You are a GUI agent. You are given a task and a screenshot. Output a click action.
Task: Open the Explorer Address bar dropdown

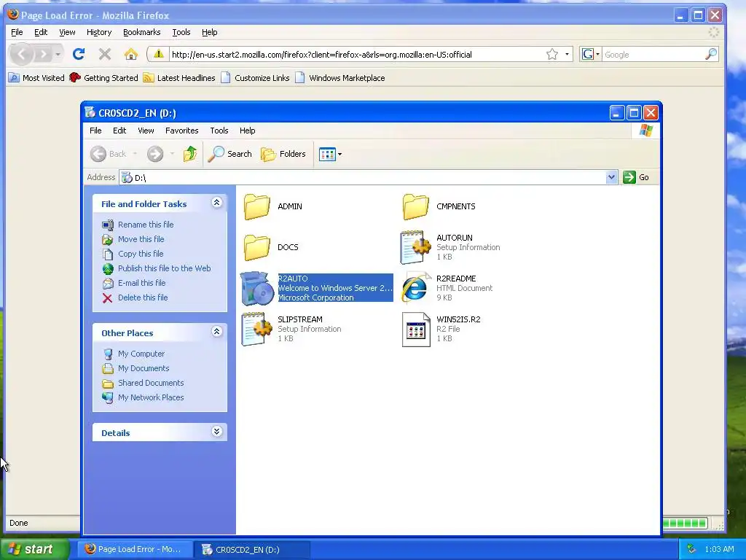coord(611,177)
